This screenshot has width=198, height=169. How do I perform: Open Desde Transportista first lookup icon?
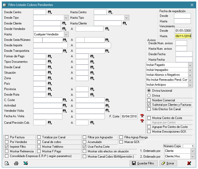65,51
